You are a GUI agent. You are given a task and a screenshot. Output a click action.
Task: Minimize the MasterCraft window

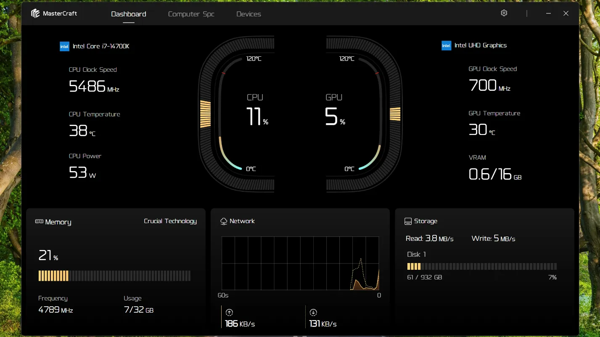(548, 13)
